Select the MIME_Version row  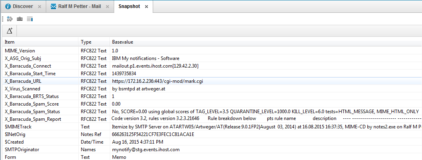point(20,51)
